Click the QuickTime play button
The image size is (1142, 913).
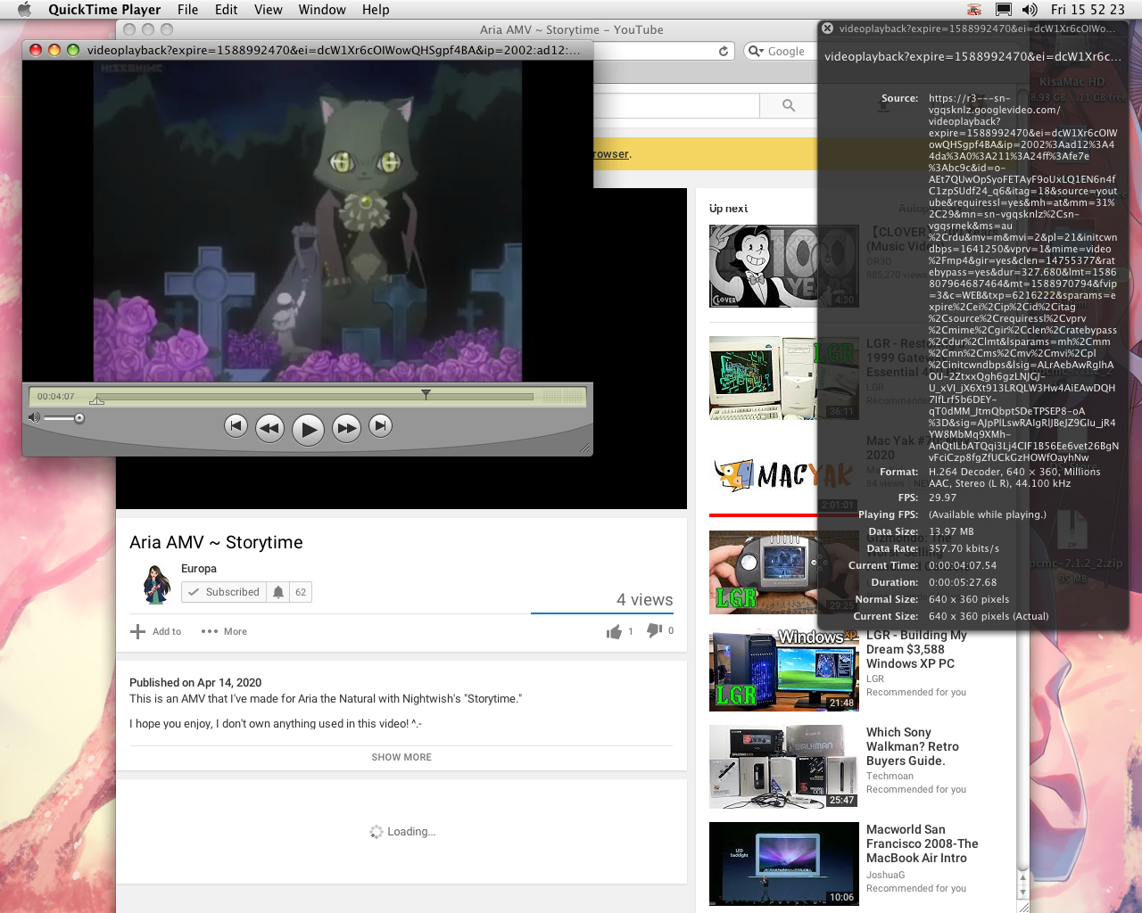coord(308,430)
